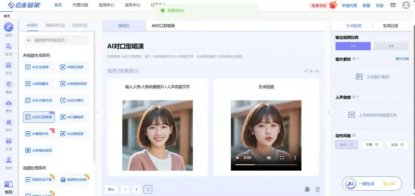This screenshot has height=196, width=415.
Task: Open the 视频在线下载 tool
Action: 39,180
